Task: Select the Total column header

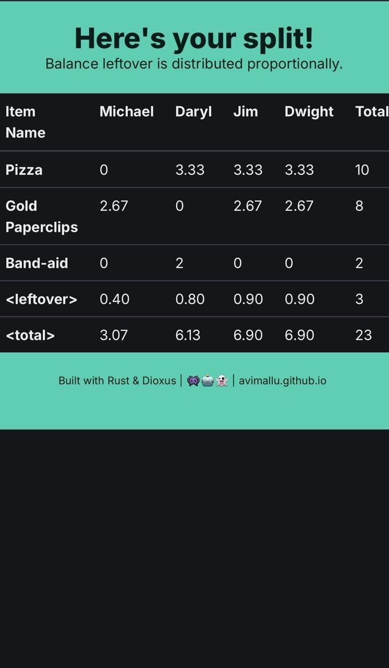Action: click(371, 112)
